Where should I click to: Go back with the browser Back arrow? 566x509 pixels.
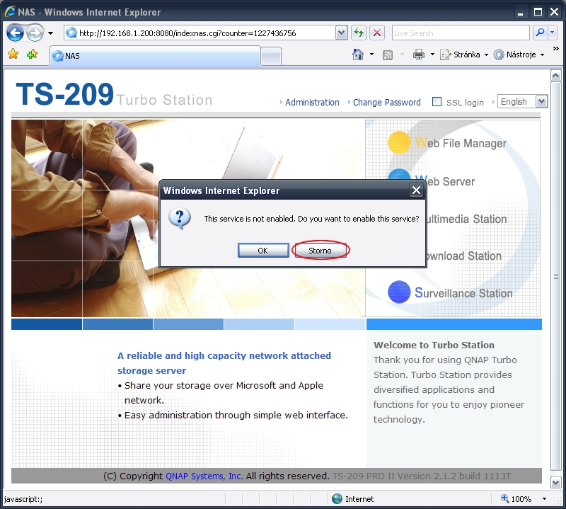click(15, 33)
